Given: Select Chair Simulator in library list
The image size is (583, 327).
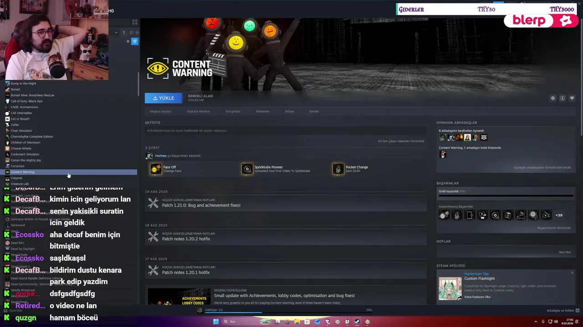Looking at the screenshot, I should (x=21, y=131).
